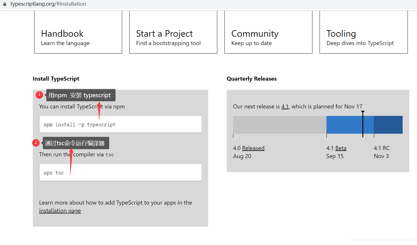Viewport: 417px width, 245px height.
Task: Click 'You can install TypeScript via npm' text
Action: pos(82,106)
